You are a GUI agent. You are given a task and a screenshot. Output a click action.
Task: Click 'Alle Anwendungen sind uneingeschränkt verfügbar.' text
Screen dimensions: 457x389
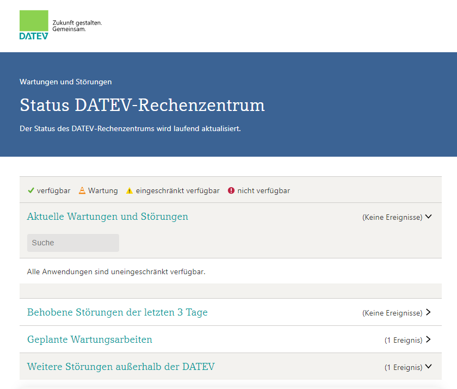pos(116,272)
